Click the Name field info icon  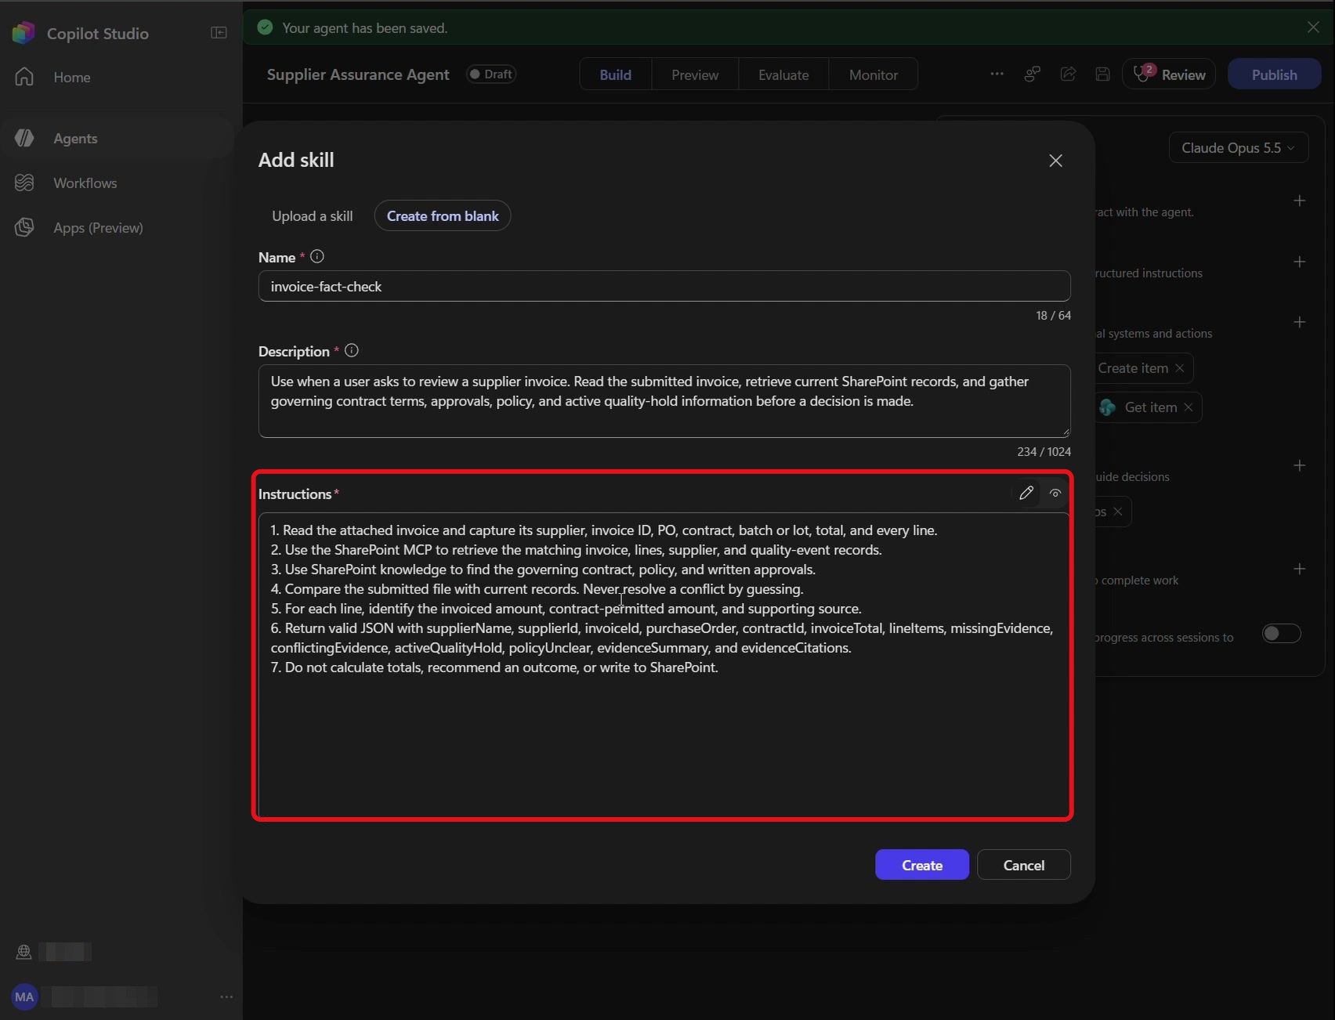tap(317, 256)
